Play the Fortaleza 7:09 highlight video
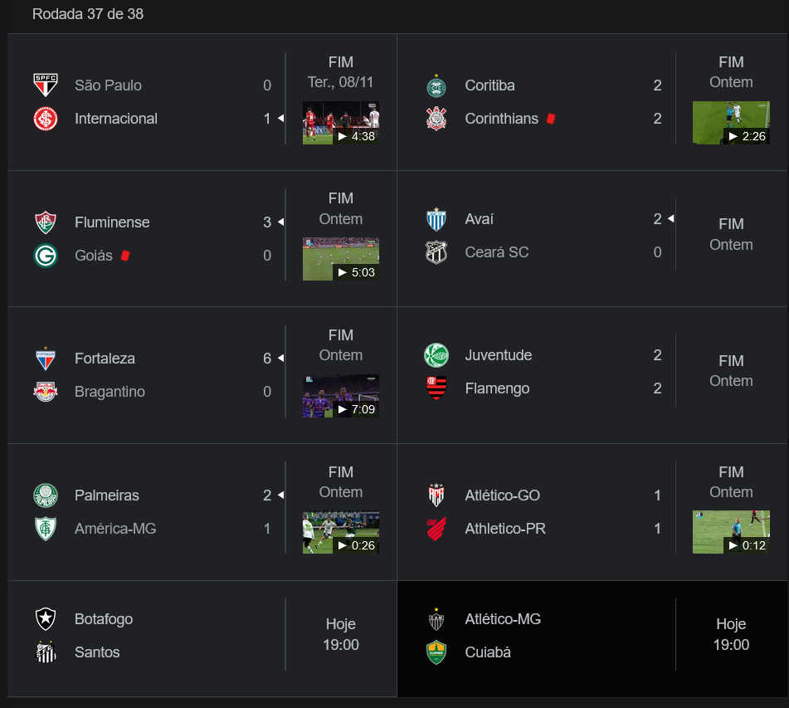 click(341, 396)
